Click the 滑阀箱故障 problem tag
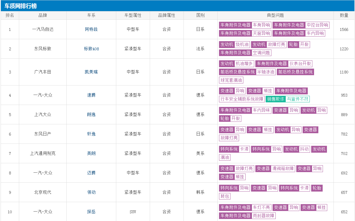 click(x=283, y=168)
